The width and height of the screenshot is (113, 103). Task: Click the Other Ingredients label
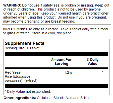point(20,98)
